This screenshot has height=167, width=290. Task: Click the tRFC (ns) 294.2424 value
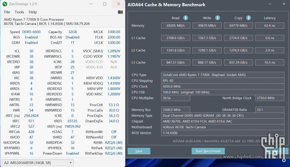click(x=31, y=116)
